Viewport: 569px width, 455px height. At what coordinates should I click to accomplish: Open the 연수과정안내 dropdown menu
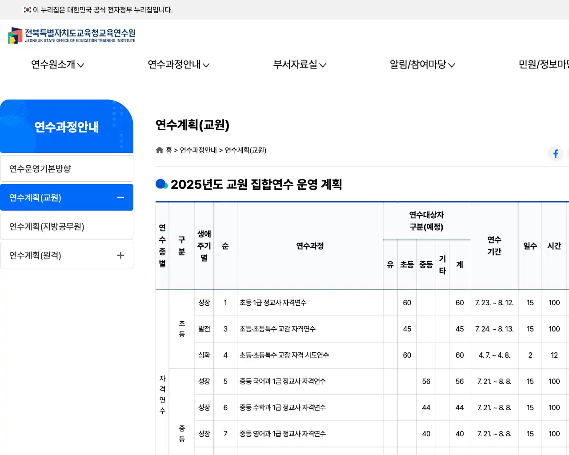(178, 65)
